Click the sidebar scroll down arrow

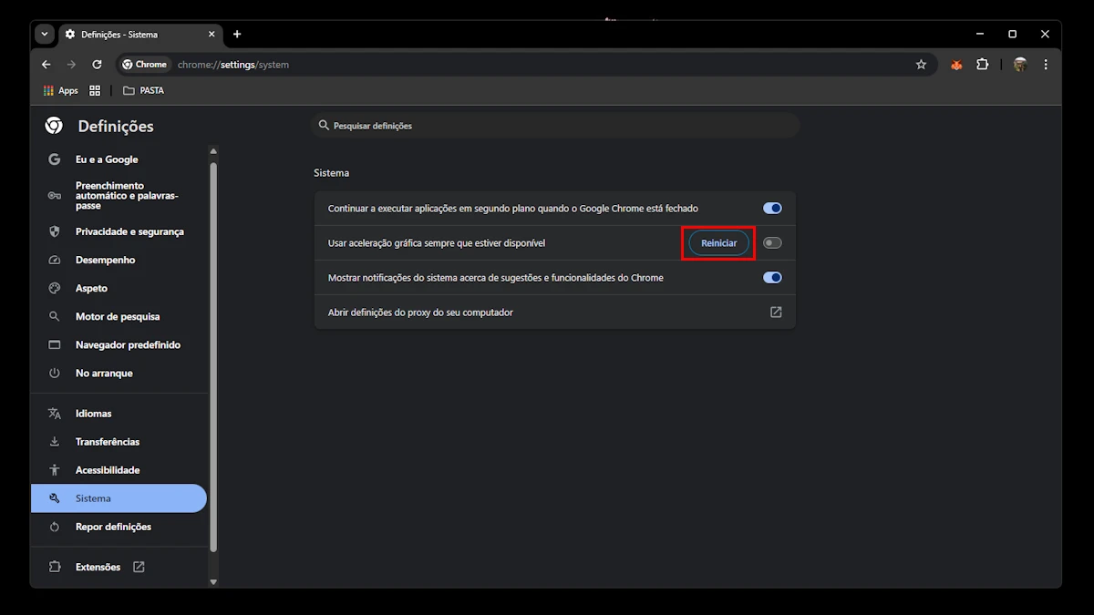pyautogui.click(x=213, y=581)
